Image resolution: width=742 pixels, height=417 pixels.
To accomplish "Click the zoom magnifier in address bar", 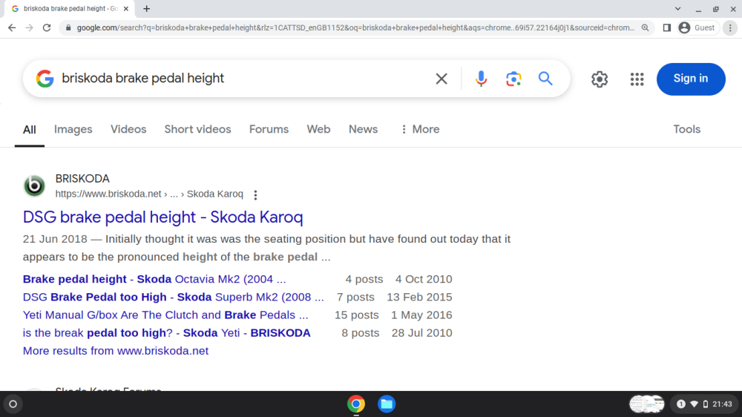I will click(x=645, y=28).
